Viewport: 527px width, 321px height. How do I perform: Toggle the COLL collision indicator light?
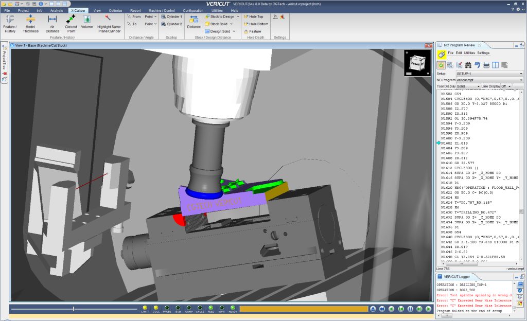coord(156,308)
